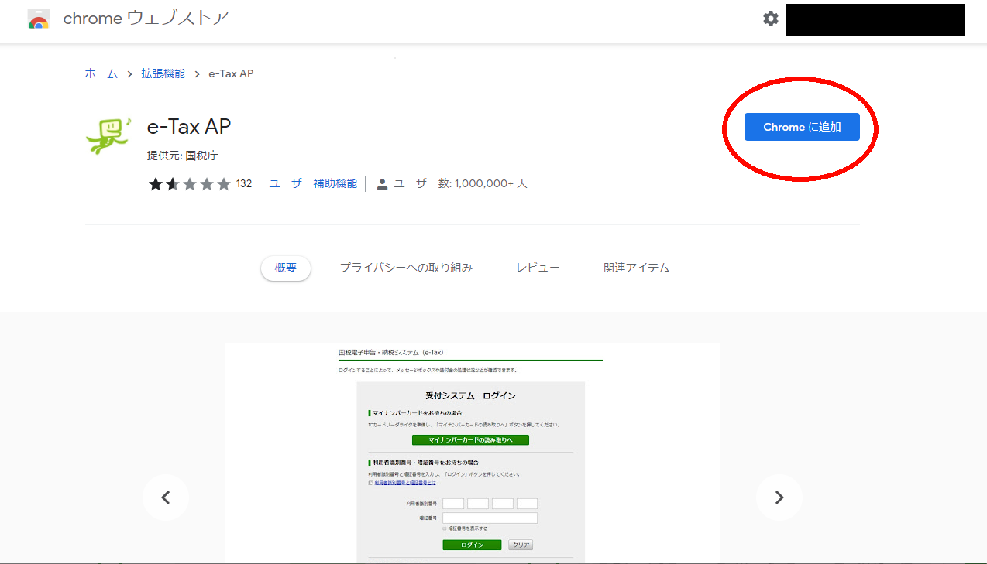This screenshot has height=564, width=987.
Task: Switch to the プライバシーへの取り組み tab
Action: point(406,268)
